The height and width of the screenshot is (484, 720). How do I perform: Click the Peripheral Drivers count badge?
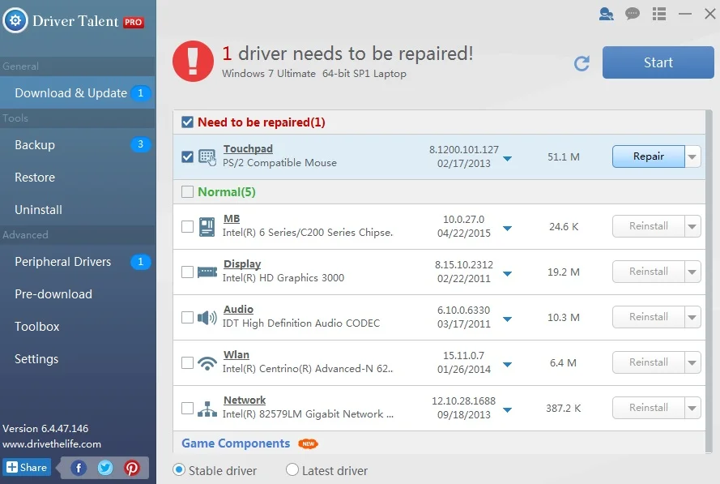140,262
